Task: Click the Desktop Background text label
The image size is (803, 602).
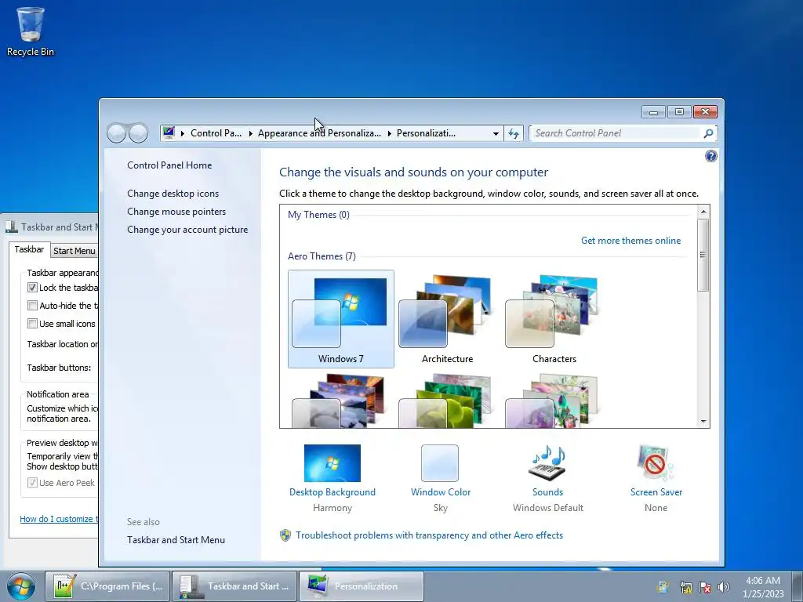Action: click(332, 492)
